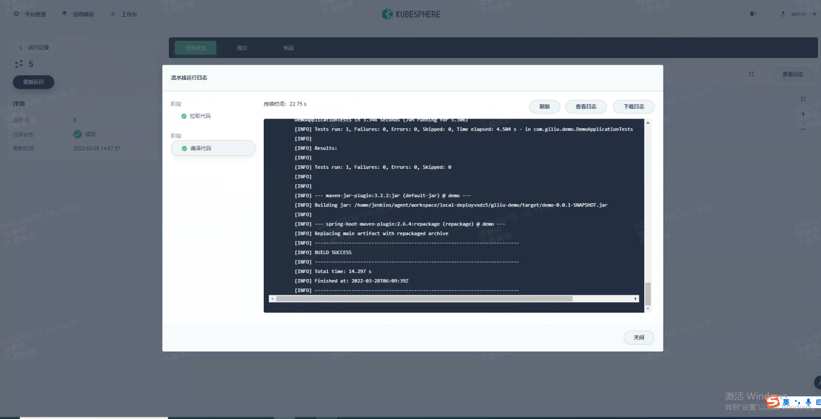Click 下载日志 to download the log
Viewport: 821px width, 419px height.
(634, 106)
